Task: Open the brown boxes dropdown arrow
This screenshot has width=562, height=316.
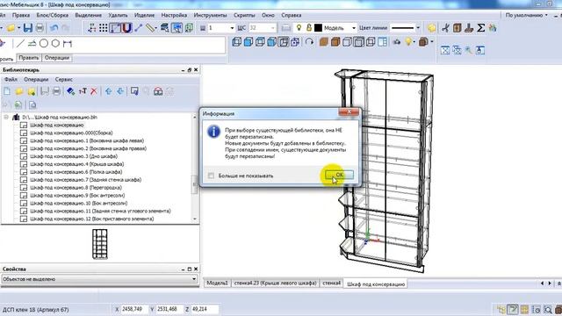Action: 431,42
